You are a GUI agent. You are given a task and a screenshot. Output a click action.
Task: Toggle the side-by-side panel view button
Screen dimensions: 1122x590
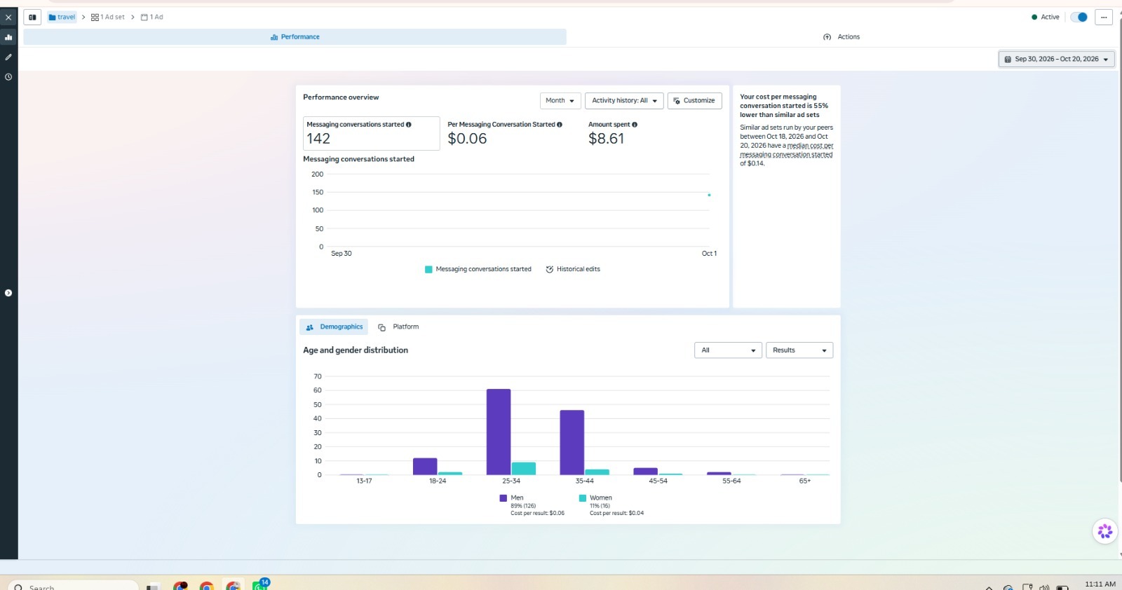point(32,18)
